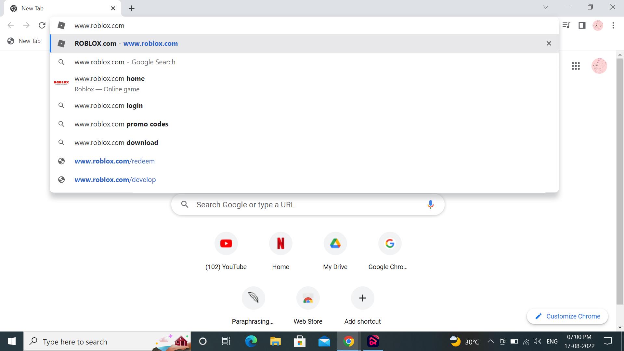Viewport: 624px width, 351px height.
Task: Open the www.roblox.com/develop suggestion
Action: pos(304,179)
